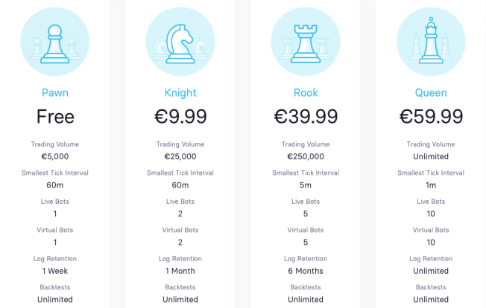Click the €59.99 Queen price
The image size is (486, 308).
tap(431, 117)
